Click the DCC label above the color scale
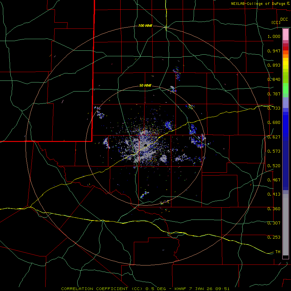Image resolution: width=291 pixels, height=291 pixels. pyautogui.click(x=284, y=19)
